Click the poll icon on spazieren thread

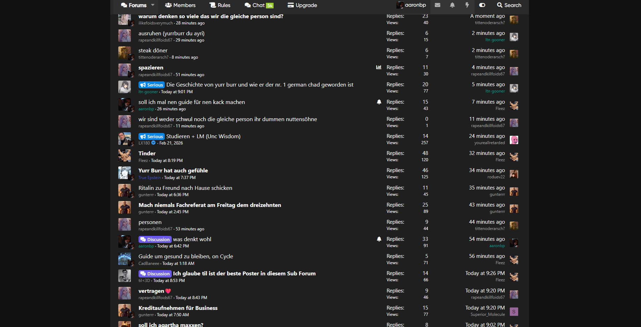pos(379,67)
